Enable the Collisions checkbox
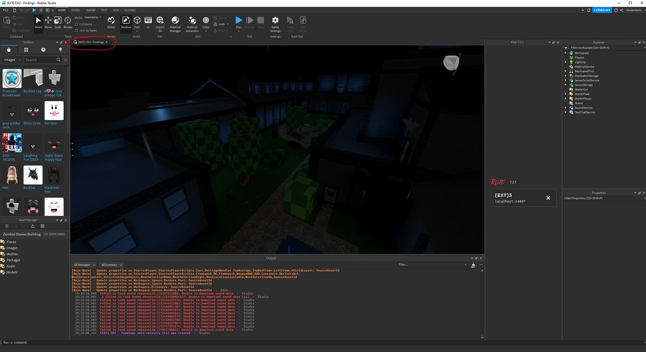 click(x=77, y=24)
